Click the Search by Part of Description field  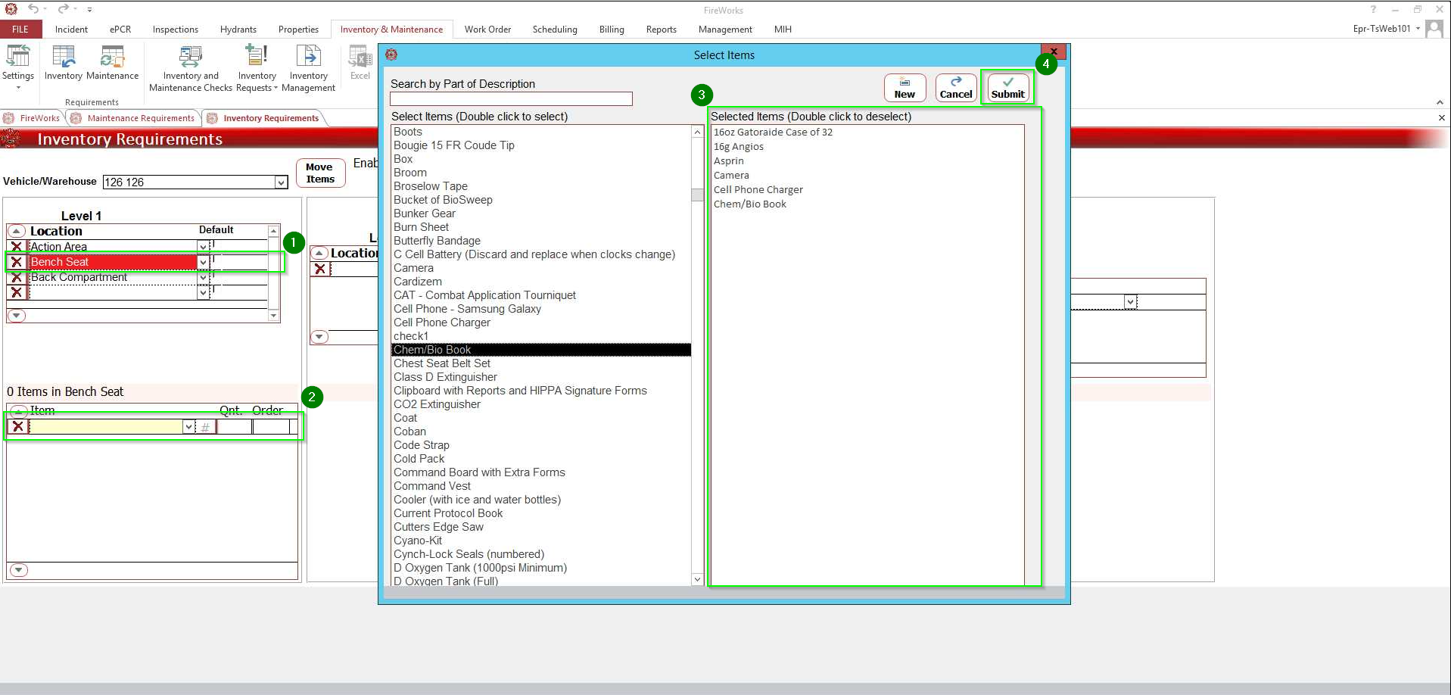pyautogui.click(x=511, y=99)
